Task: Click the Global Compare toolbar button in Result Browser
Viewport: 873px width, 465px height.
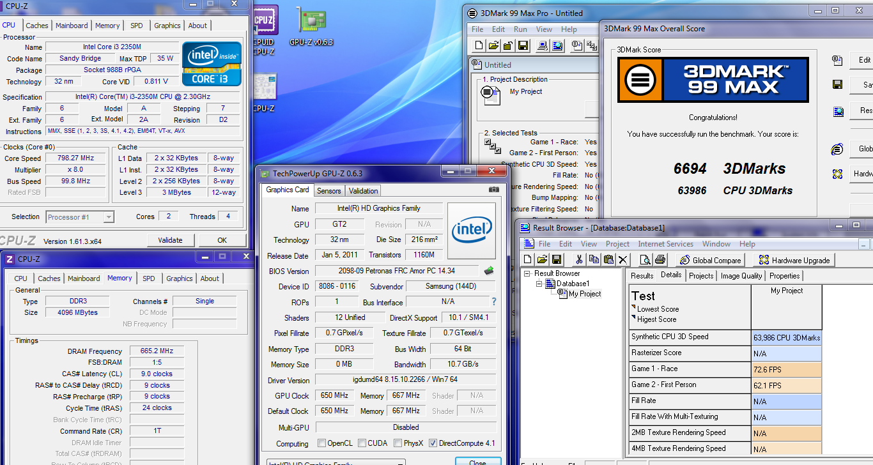Action: pyautogui.click(x=711, y=260)
